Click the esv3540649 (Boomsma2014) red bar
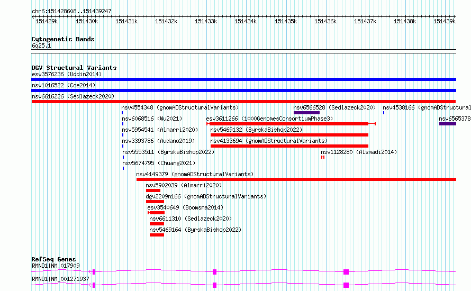The image size is (471, 291). pyautogui.click(x=156, y=213)
